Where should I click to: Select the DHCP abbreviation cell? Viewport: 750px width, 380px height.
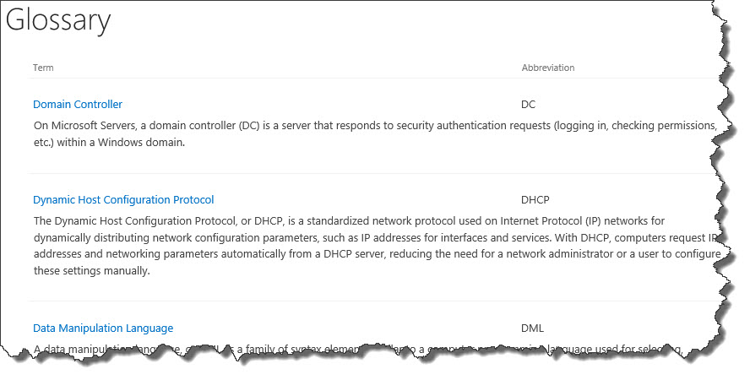[x=535, y=200]
